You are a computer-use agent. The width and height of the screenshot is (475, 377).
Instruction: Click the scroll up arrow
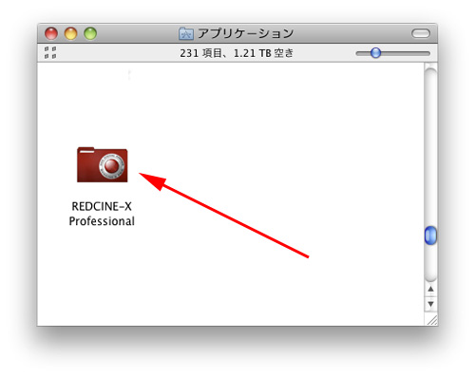430,289
